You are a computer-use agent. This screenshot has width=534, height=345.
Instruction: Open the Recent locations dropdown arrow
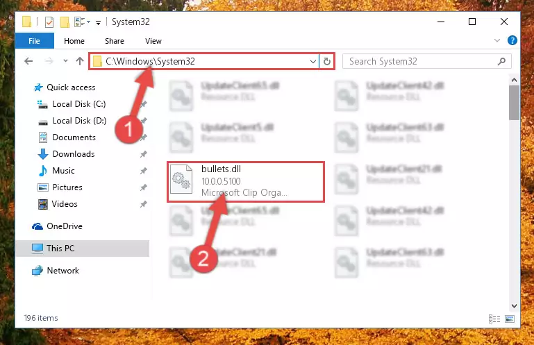[x=65, y=61]
